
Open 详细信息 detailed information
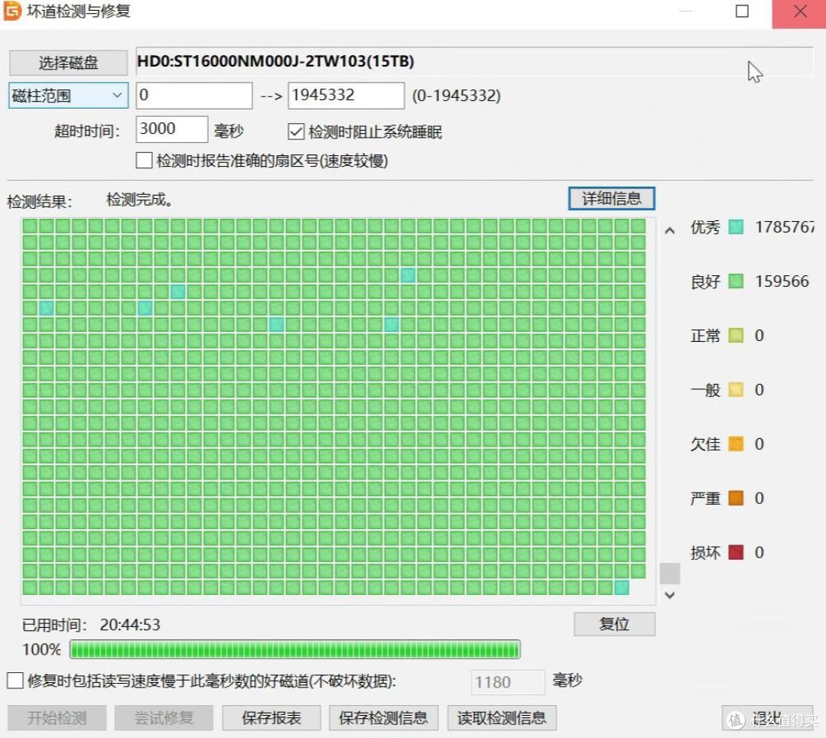coord(611,198)
